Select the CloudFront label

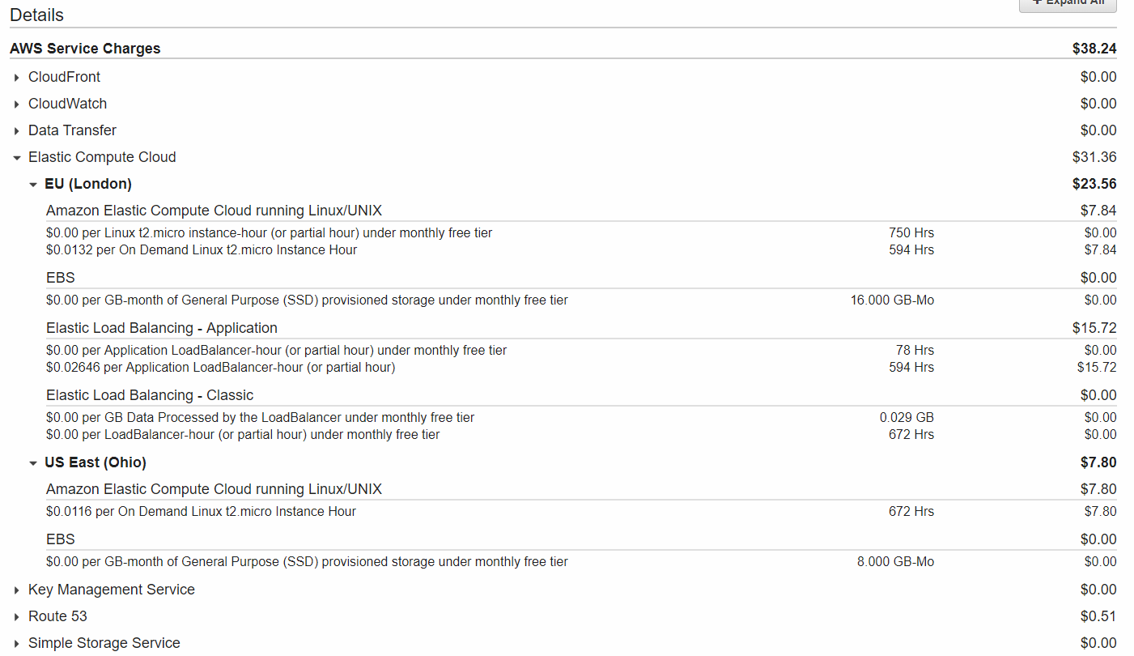coord(65,77)
